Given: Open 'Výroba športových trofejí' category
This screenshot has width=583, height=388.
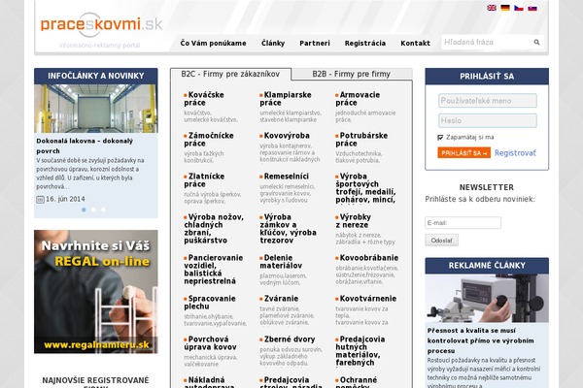Looking at the screenshot, I should click(x=365, y=188).
